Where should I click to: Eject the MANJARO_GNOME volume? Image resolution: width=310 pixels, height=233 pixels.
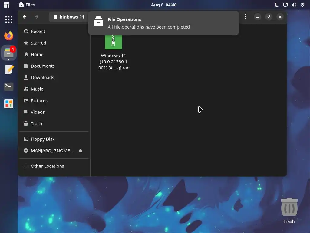coord(80,150)
